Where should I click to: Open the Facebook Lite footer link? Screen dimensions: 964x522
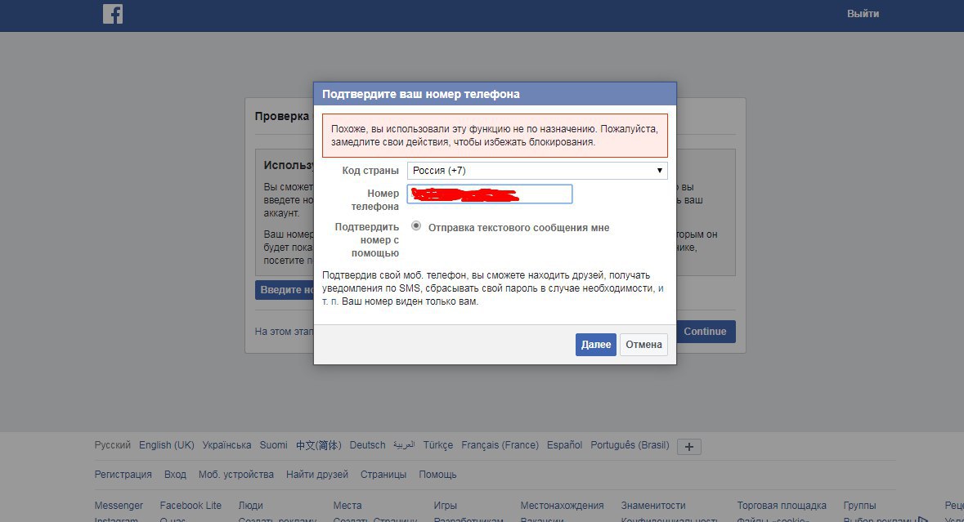[191, 506]
